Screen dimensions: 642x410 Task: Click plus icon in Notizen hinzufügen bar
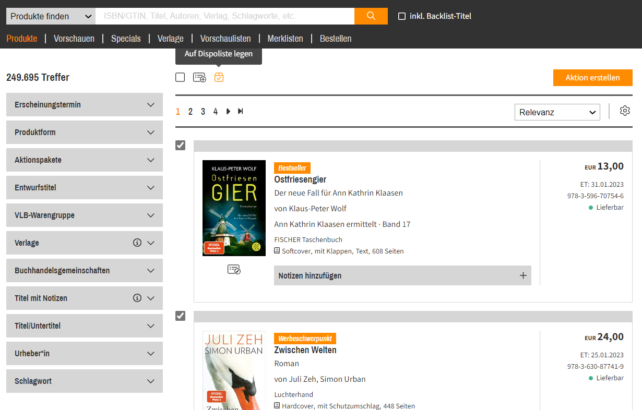coord(523,275)
